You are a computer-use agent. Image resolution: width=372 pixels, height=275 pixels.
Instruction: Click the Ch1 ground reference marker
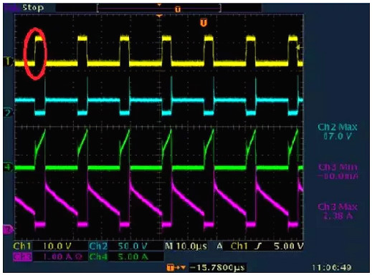(x=8, y=62)
